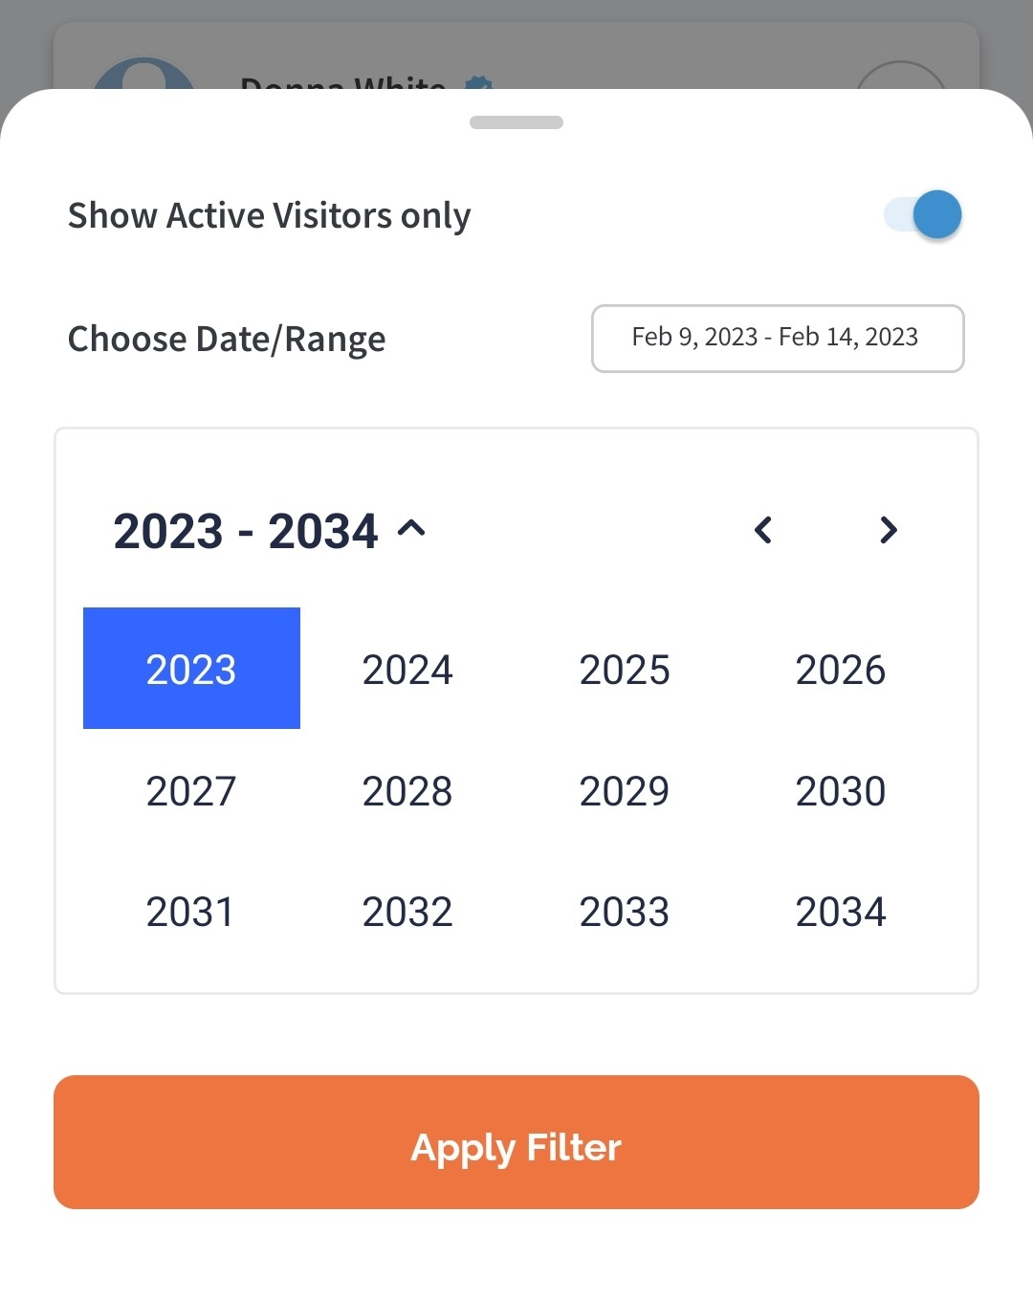Tap the bottom sheet drag handle
1033x1301 pixels.
coord(516,122)
